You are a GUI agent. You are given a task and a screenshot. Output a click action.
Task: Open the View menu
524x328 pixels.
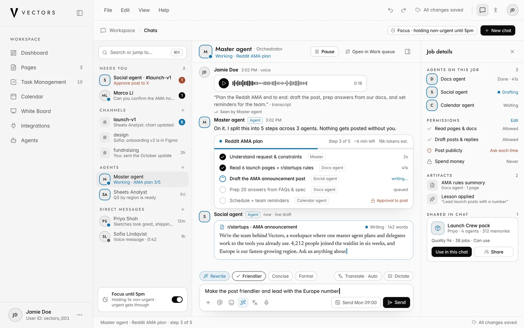pyautogui.click(x=144, y=10)
